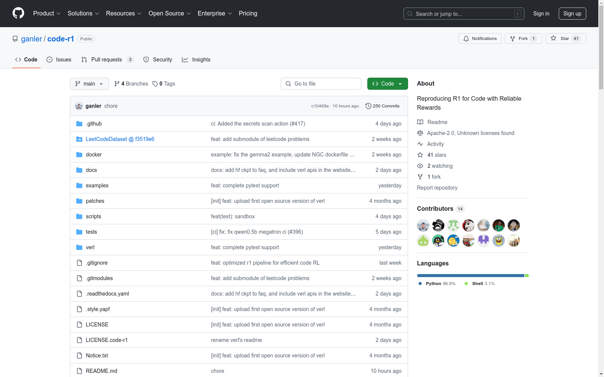The width and height of the screenshot is (604, 377).
Task: Click the .gitignore file icon
Action: point(79,263)
